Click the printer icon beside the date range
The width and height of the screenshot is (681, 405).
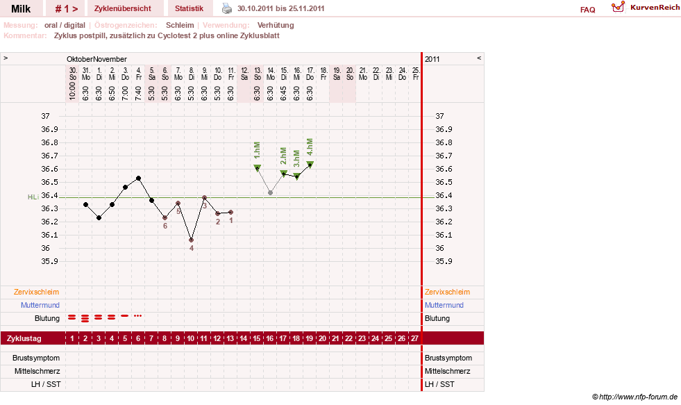tap(227, 8)
